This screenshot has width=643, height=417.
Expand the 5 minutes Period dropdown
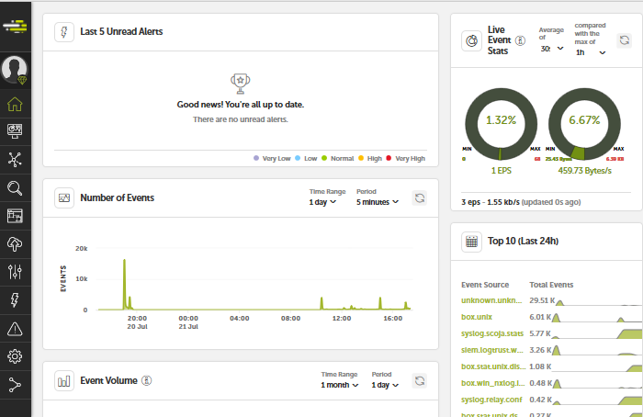point(377,202)
